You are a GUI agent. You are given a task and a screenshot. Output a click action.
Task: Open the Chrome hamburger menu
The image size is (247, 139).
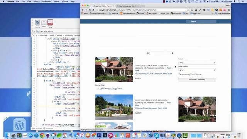[229, 10]
